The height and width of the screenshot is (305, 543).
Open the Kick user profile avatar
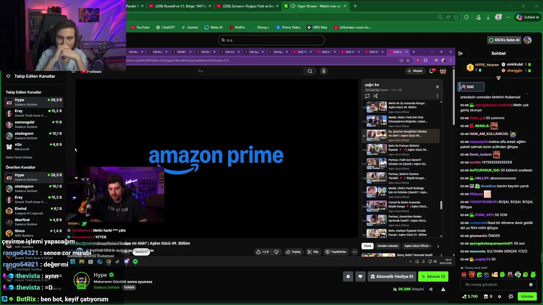coord(528,40)
